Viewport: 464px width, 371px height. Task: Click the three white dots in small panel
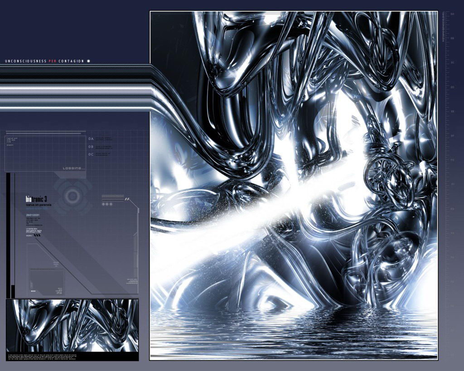pos(33,290)
